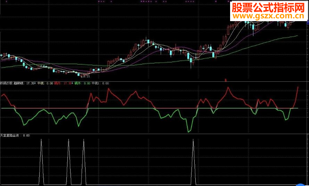Click the red 锅内: 17.35 readout
This screenshot has width=309, height=186.
point(64,83)
